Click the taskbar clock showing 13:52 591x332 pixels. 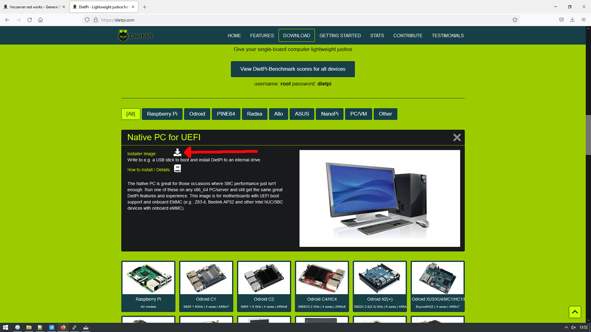click(583, 327)
